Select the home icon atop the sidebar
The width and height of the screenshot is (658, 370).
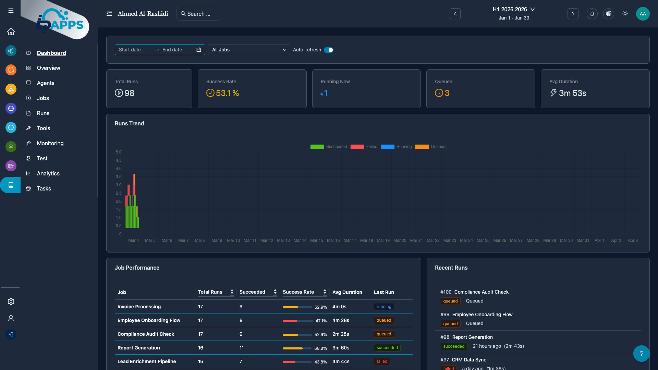point(11,32)
